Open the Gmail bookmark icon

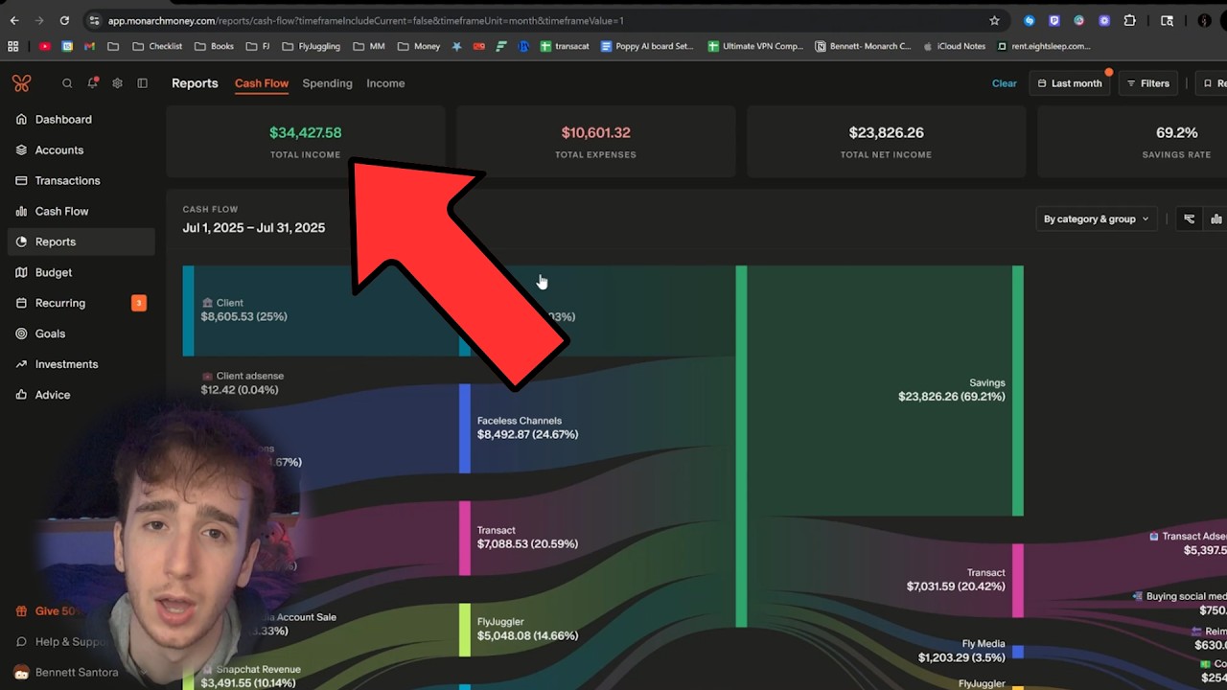point(89,46)
